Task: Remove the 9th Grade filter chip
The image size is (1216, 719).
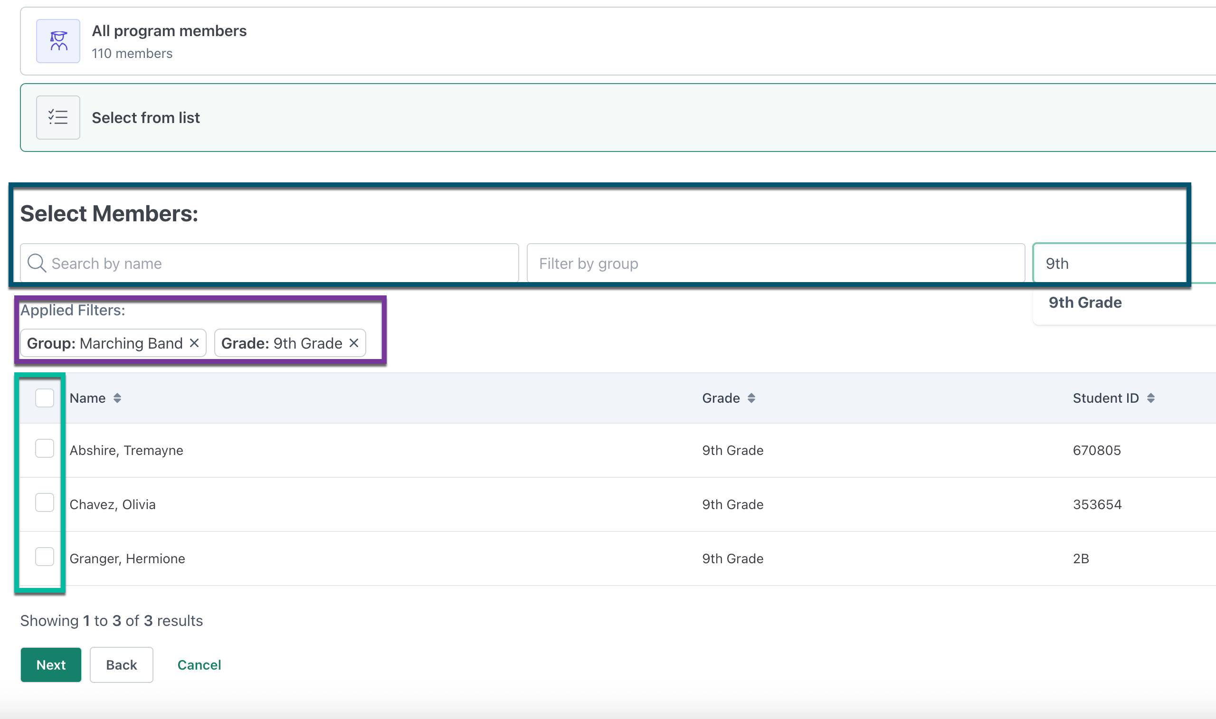Action: pyautogui.click(x=354, y=343)
